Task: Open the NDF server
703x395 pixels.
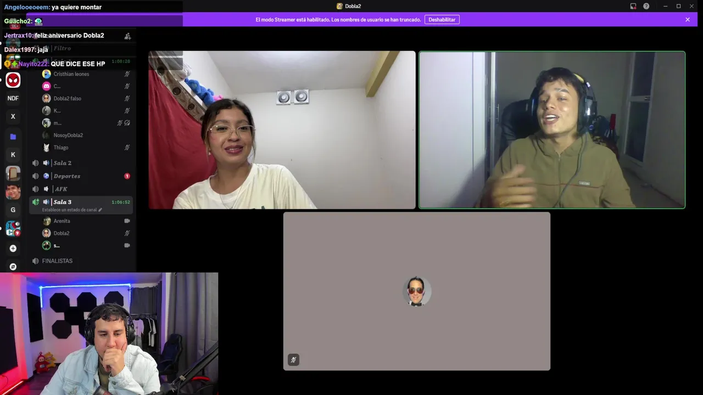Action: [13, 98]
